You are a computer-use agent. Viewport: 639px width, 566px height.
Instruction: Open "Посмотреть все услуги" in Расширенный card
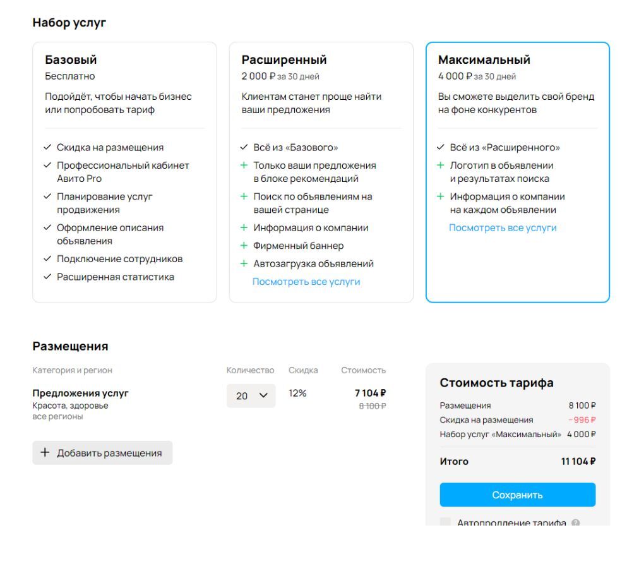click(306, 282)
